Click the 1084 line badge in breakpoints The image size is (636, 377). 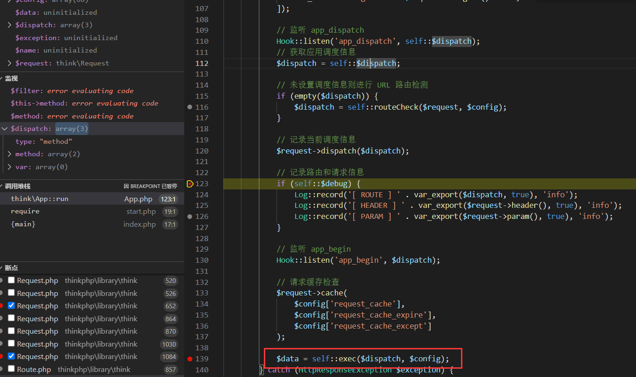point(169,357)
